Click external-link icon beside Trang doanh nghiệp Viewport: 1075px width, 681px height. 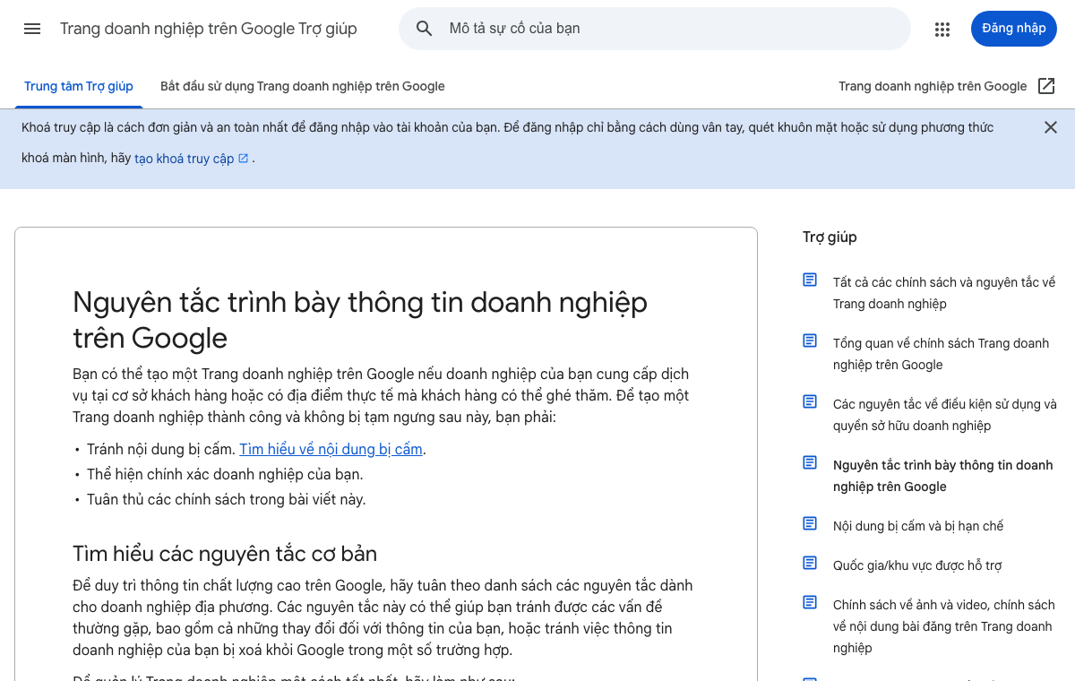pyautogui.click(x=1046, y=86)
